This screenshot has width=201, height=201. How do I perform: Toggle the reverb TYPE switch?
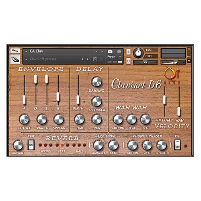(31, 145)
